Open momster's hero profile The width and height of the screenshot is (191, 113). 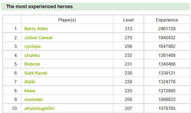tap(34, 100)
